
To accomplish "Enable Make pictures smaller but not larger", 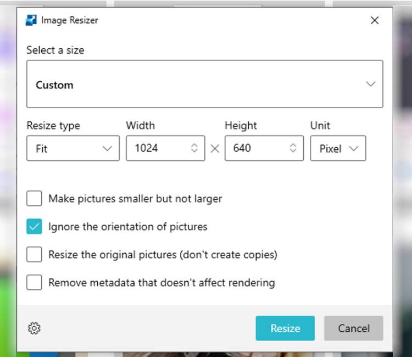I will tap(34, 198).
